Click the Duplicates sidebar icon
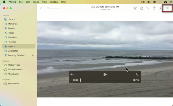This screenshot has width=173, height=106. (5, 51)
